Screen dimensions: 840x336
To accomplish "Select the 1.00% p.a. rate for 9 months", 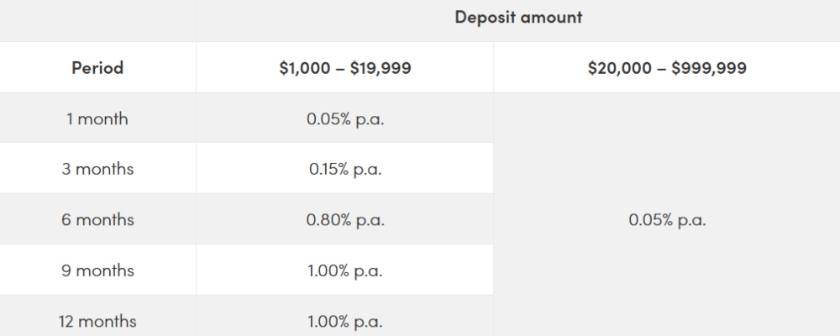I will point(345,270).
